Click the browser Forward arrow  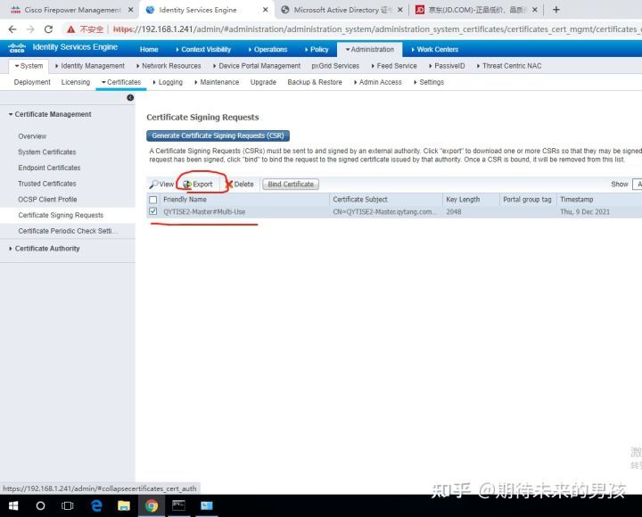[x=30, y=29]
